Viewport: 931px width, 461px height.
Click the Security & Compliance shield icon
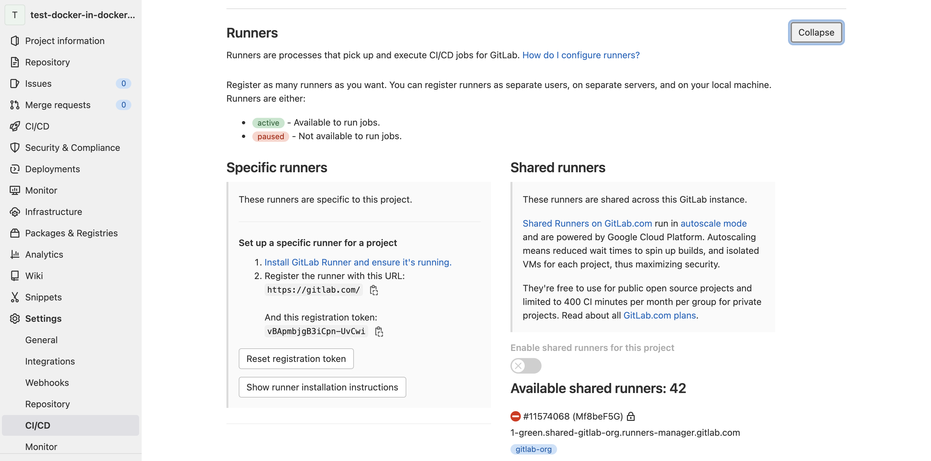click(x=15, y=148)
